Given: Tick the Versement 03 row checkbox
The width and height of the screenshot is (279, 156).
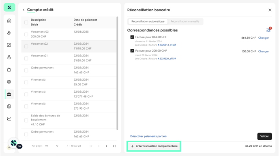Looking at the screenshot, I should click(x=26, y=34).
